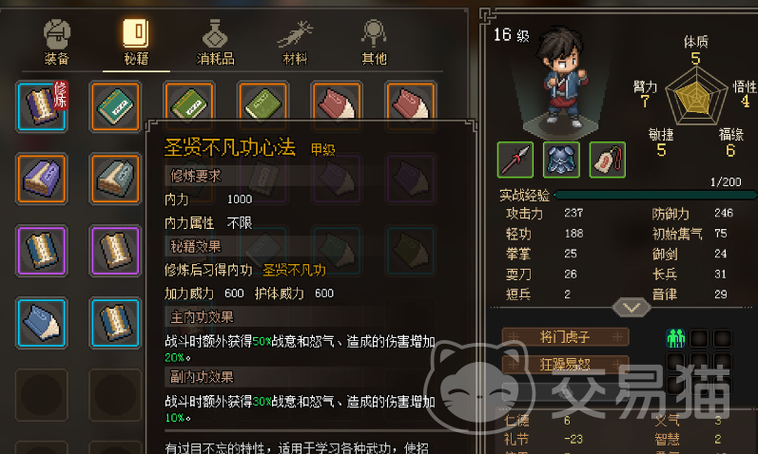758x454 pixels.
Task: Click the attribute radar pentagon chart
Action: click(x=696, y=95)
